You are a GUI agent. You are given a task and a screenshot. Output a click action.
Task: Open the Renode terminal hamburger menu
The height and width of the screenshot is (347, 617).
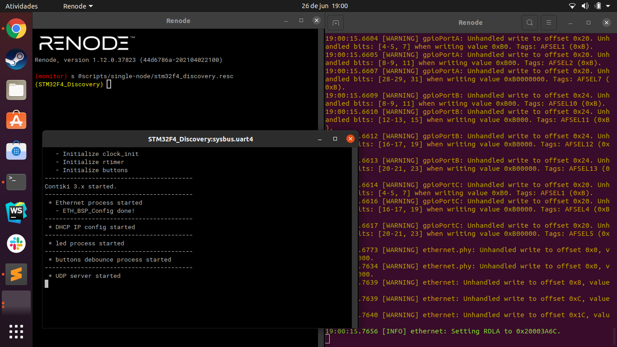549,22
